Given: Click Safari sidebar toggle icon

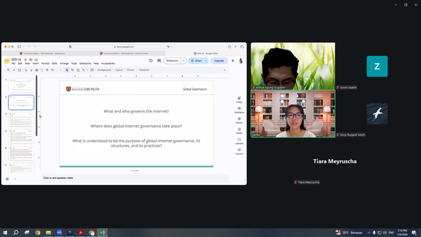Looking at the screenshot, I should pyautogui.click(x=19, y=47).
